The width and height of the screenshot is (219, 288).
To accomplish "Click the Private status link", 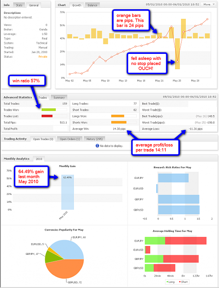I will [x=43, y=57].
